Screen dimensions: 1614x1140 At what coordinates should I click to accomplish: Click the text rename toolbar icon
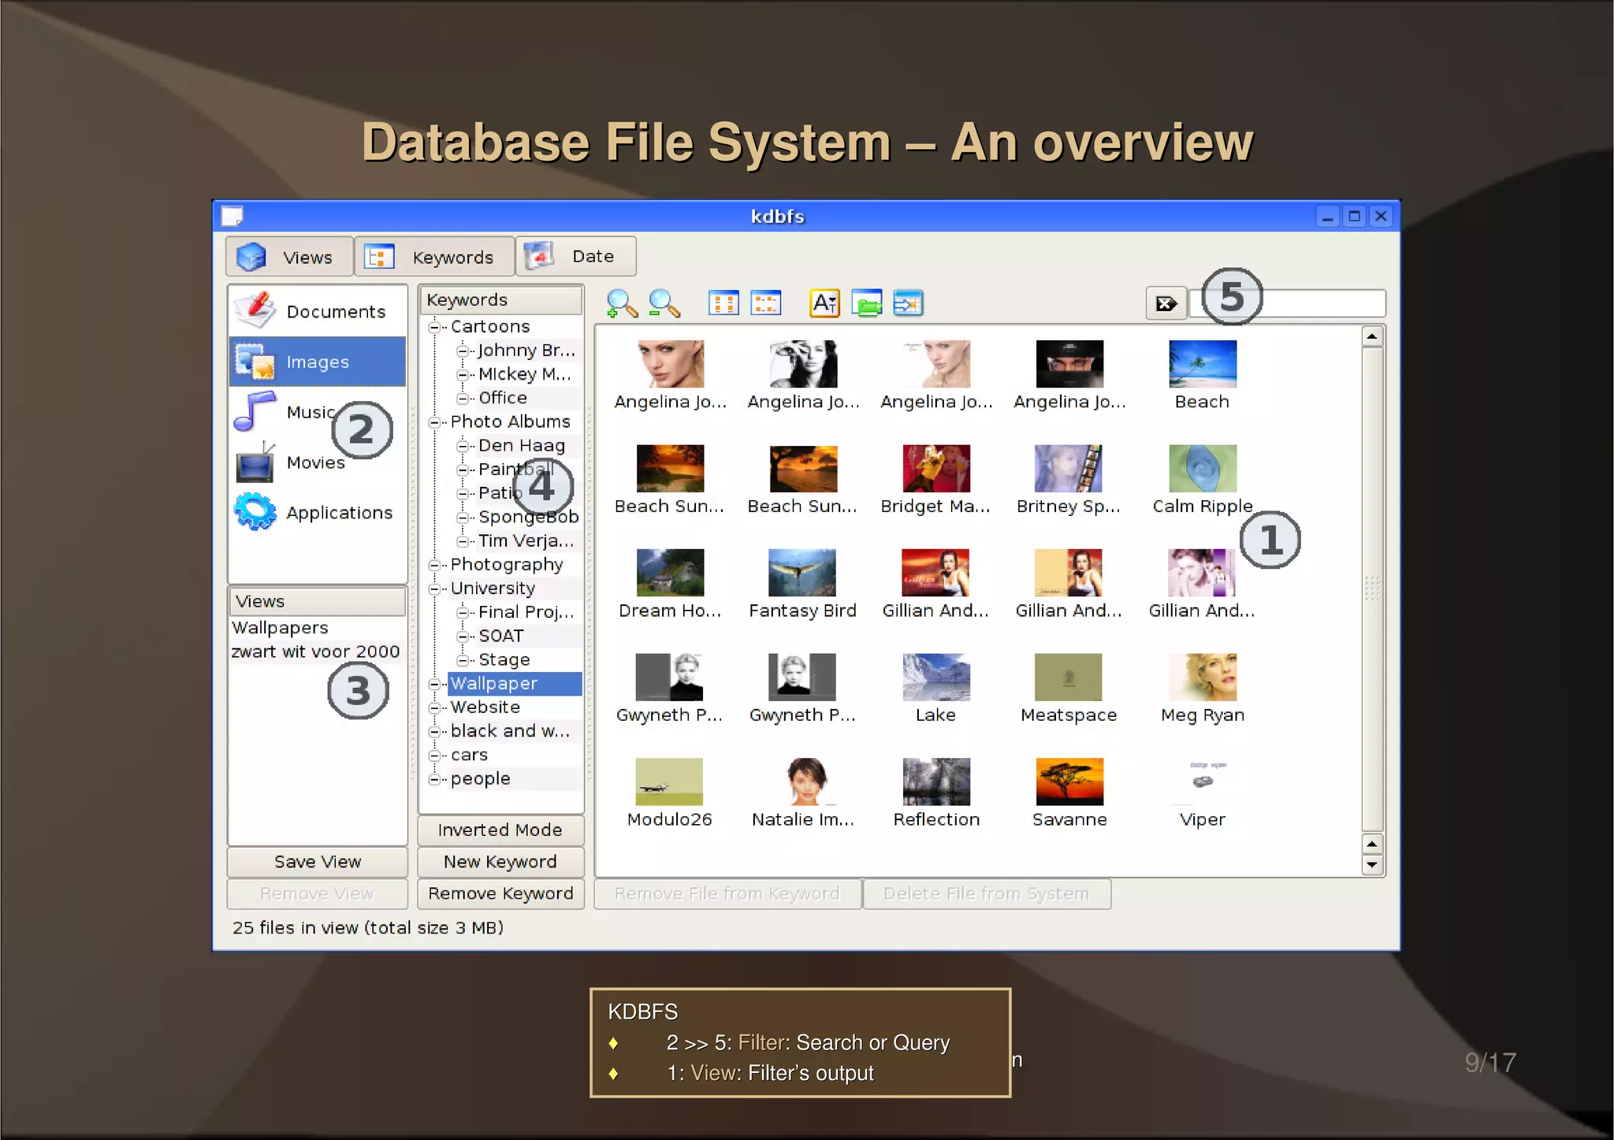click(x=824, y=303)
